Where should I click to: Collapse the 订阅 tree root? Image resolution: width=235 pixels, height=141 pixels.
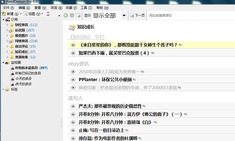(x=3, y=19)
